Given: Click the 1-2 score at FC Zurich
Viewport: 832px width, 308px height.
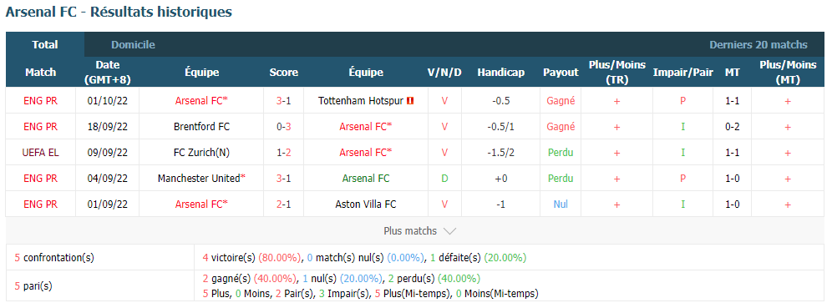Looking at the screenshot, I should [283, 153].
